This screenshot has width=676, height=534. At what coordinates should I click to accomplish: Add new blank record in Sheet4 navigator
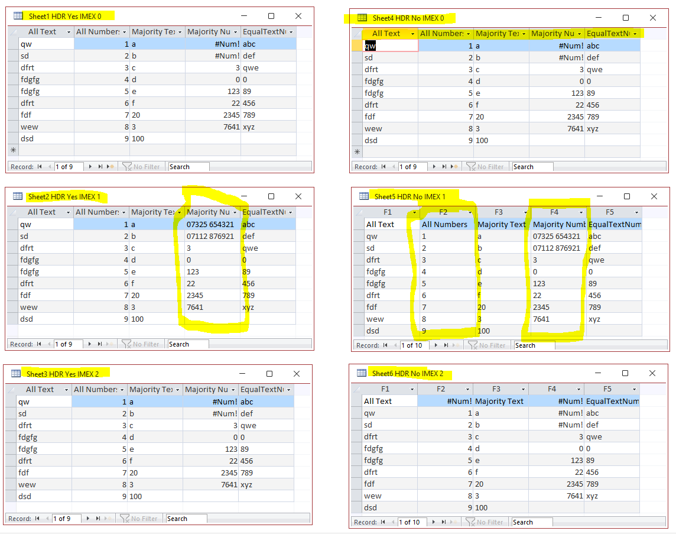point(454,167)
